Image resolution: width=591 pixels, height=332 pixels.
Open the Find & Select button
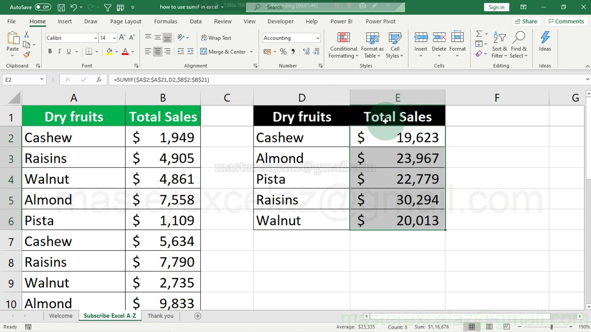519,45
